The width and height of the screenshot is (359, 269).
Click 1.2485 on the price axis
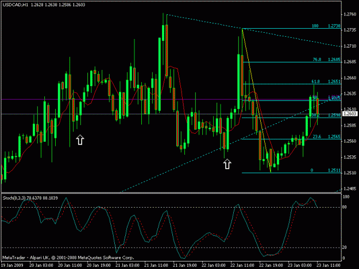(x=350, y=189)
